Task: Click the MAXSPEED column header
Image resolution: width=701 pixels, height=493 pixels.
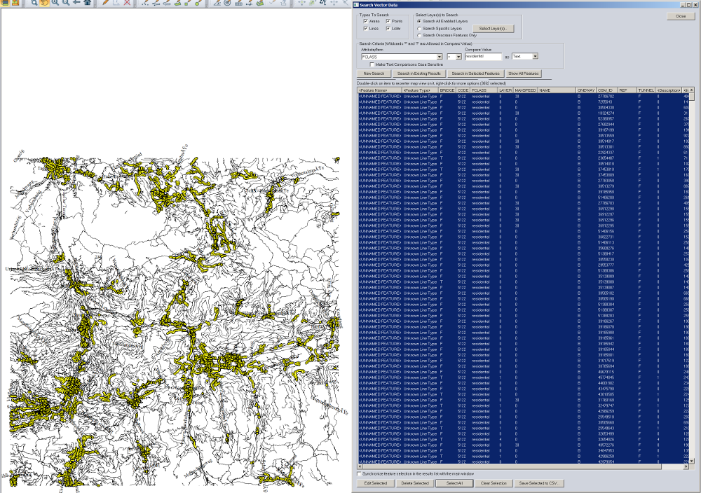Action: tap(525, 90)
